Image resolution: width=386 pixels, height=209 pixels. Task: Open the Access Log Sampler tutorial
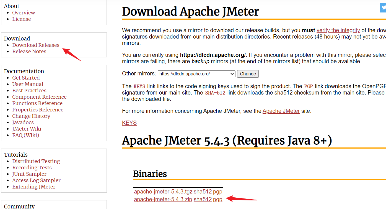(36, 180)
